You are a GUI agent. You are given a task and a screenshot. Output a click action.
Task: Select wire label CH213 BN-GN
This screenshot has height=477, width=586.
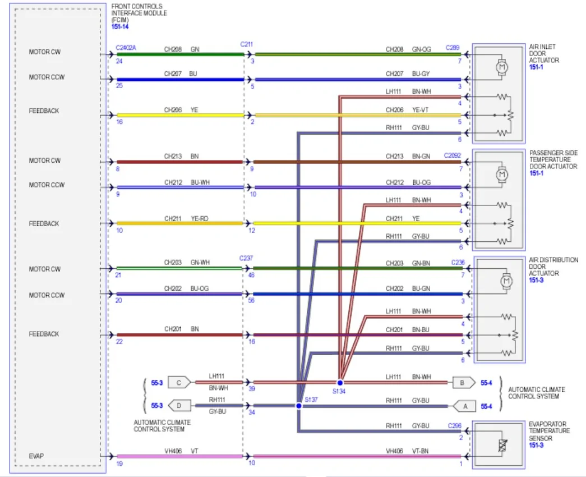[x=408, y=157]
